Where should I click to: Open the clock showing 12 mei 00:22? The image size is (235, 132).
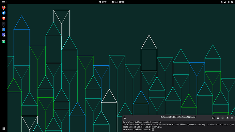(118, 2)
